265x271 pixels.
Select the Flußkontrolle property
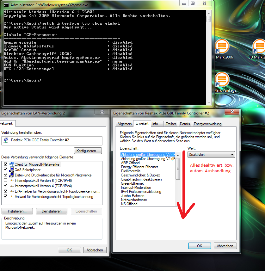pos(131,171)
